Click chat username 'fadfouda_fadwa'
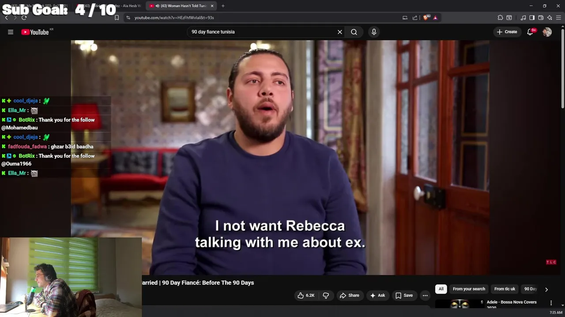Image resolution: width=565 pixels, height=317 pixels. (x=27, y=147)
